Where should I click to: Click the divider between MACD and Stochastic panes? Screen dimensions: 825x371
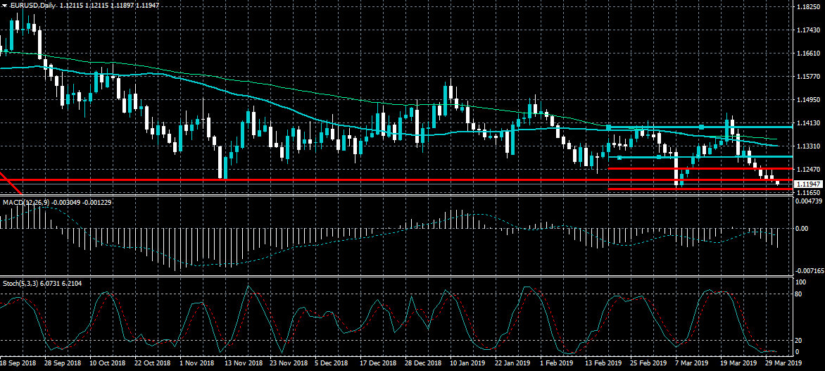[394, 276]
